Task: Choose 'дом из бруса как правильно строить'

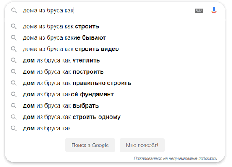Action: [x=77, y=83]
